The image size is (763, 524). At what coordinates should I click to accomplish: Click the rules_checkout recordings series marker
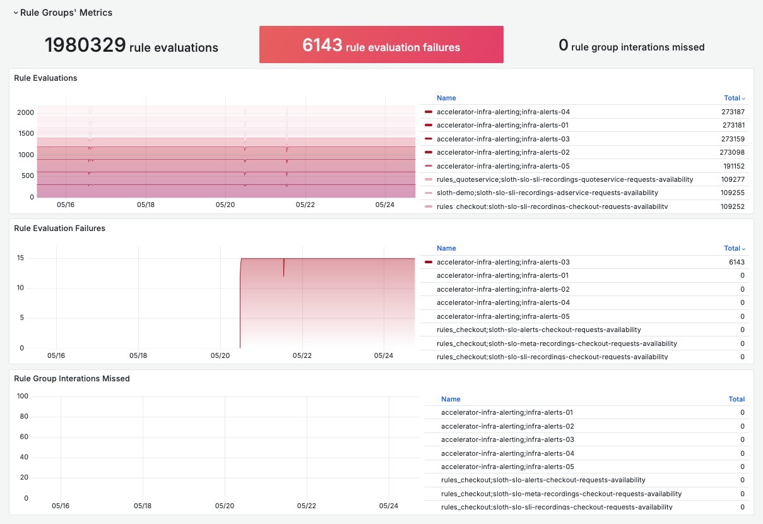pos(429,206)
